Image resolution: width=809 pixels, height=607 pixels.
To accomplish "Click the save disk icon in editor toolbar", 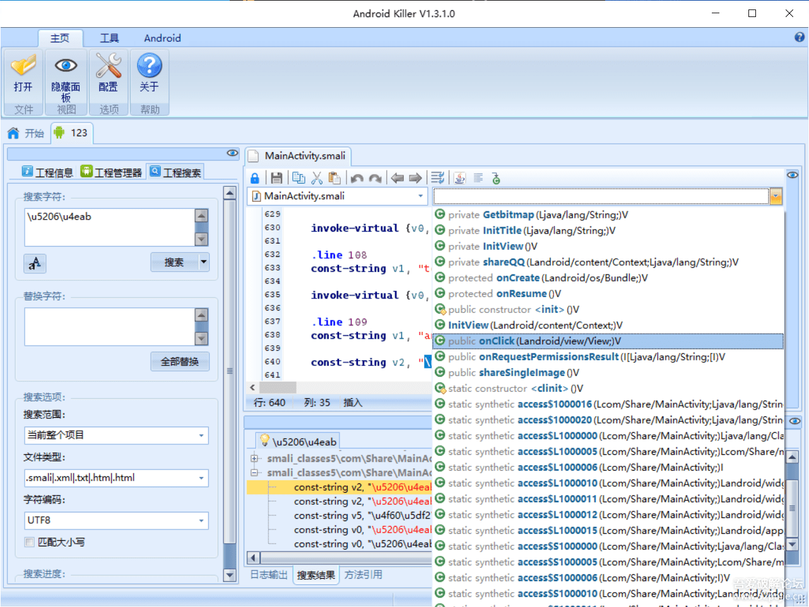I will pyautogui.click(x=276, y=178).
